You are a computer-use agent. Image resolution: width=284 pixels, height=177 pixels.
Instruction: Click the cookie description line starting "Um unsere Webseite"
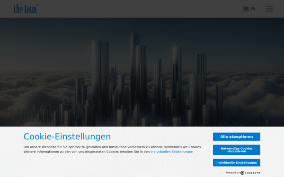[113, 147]
